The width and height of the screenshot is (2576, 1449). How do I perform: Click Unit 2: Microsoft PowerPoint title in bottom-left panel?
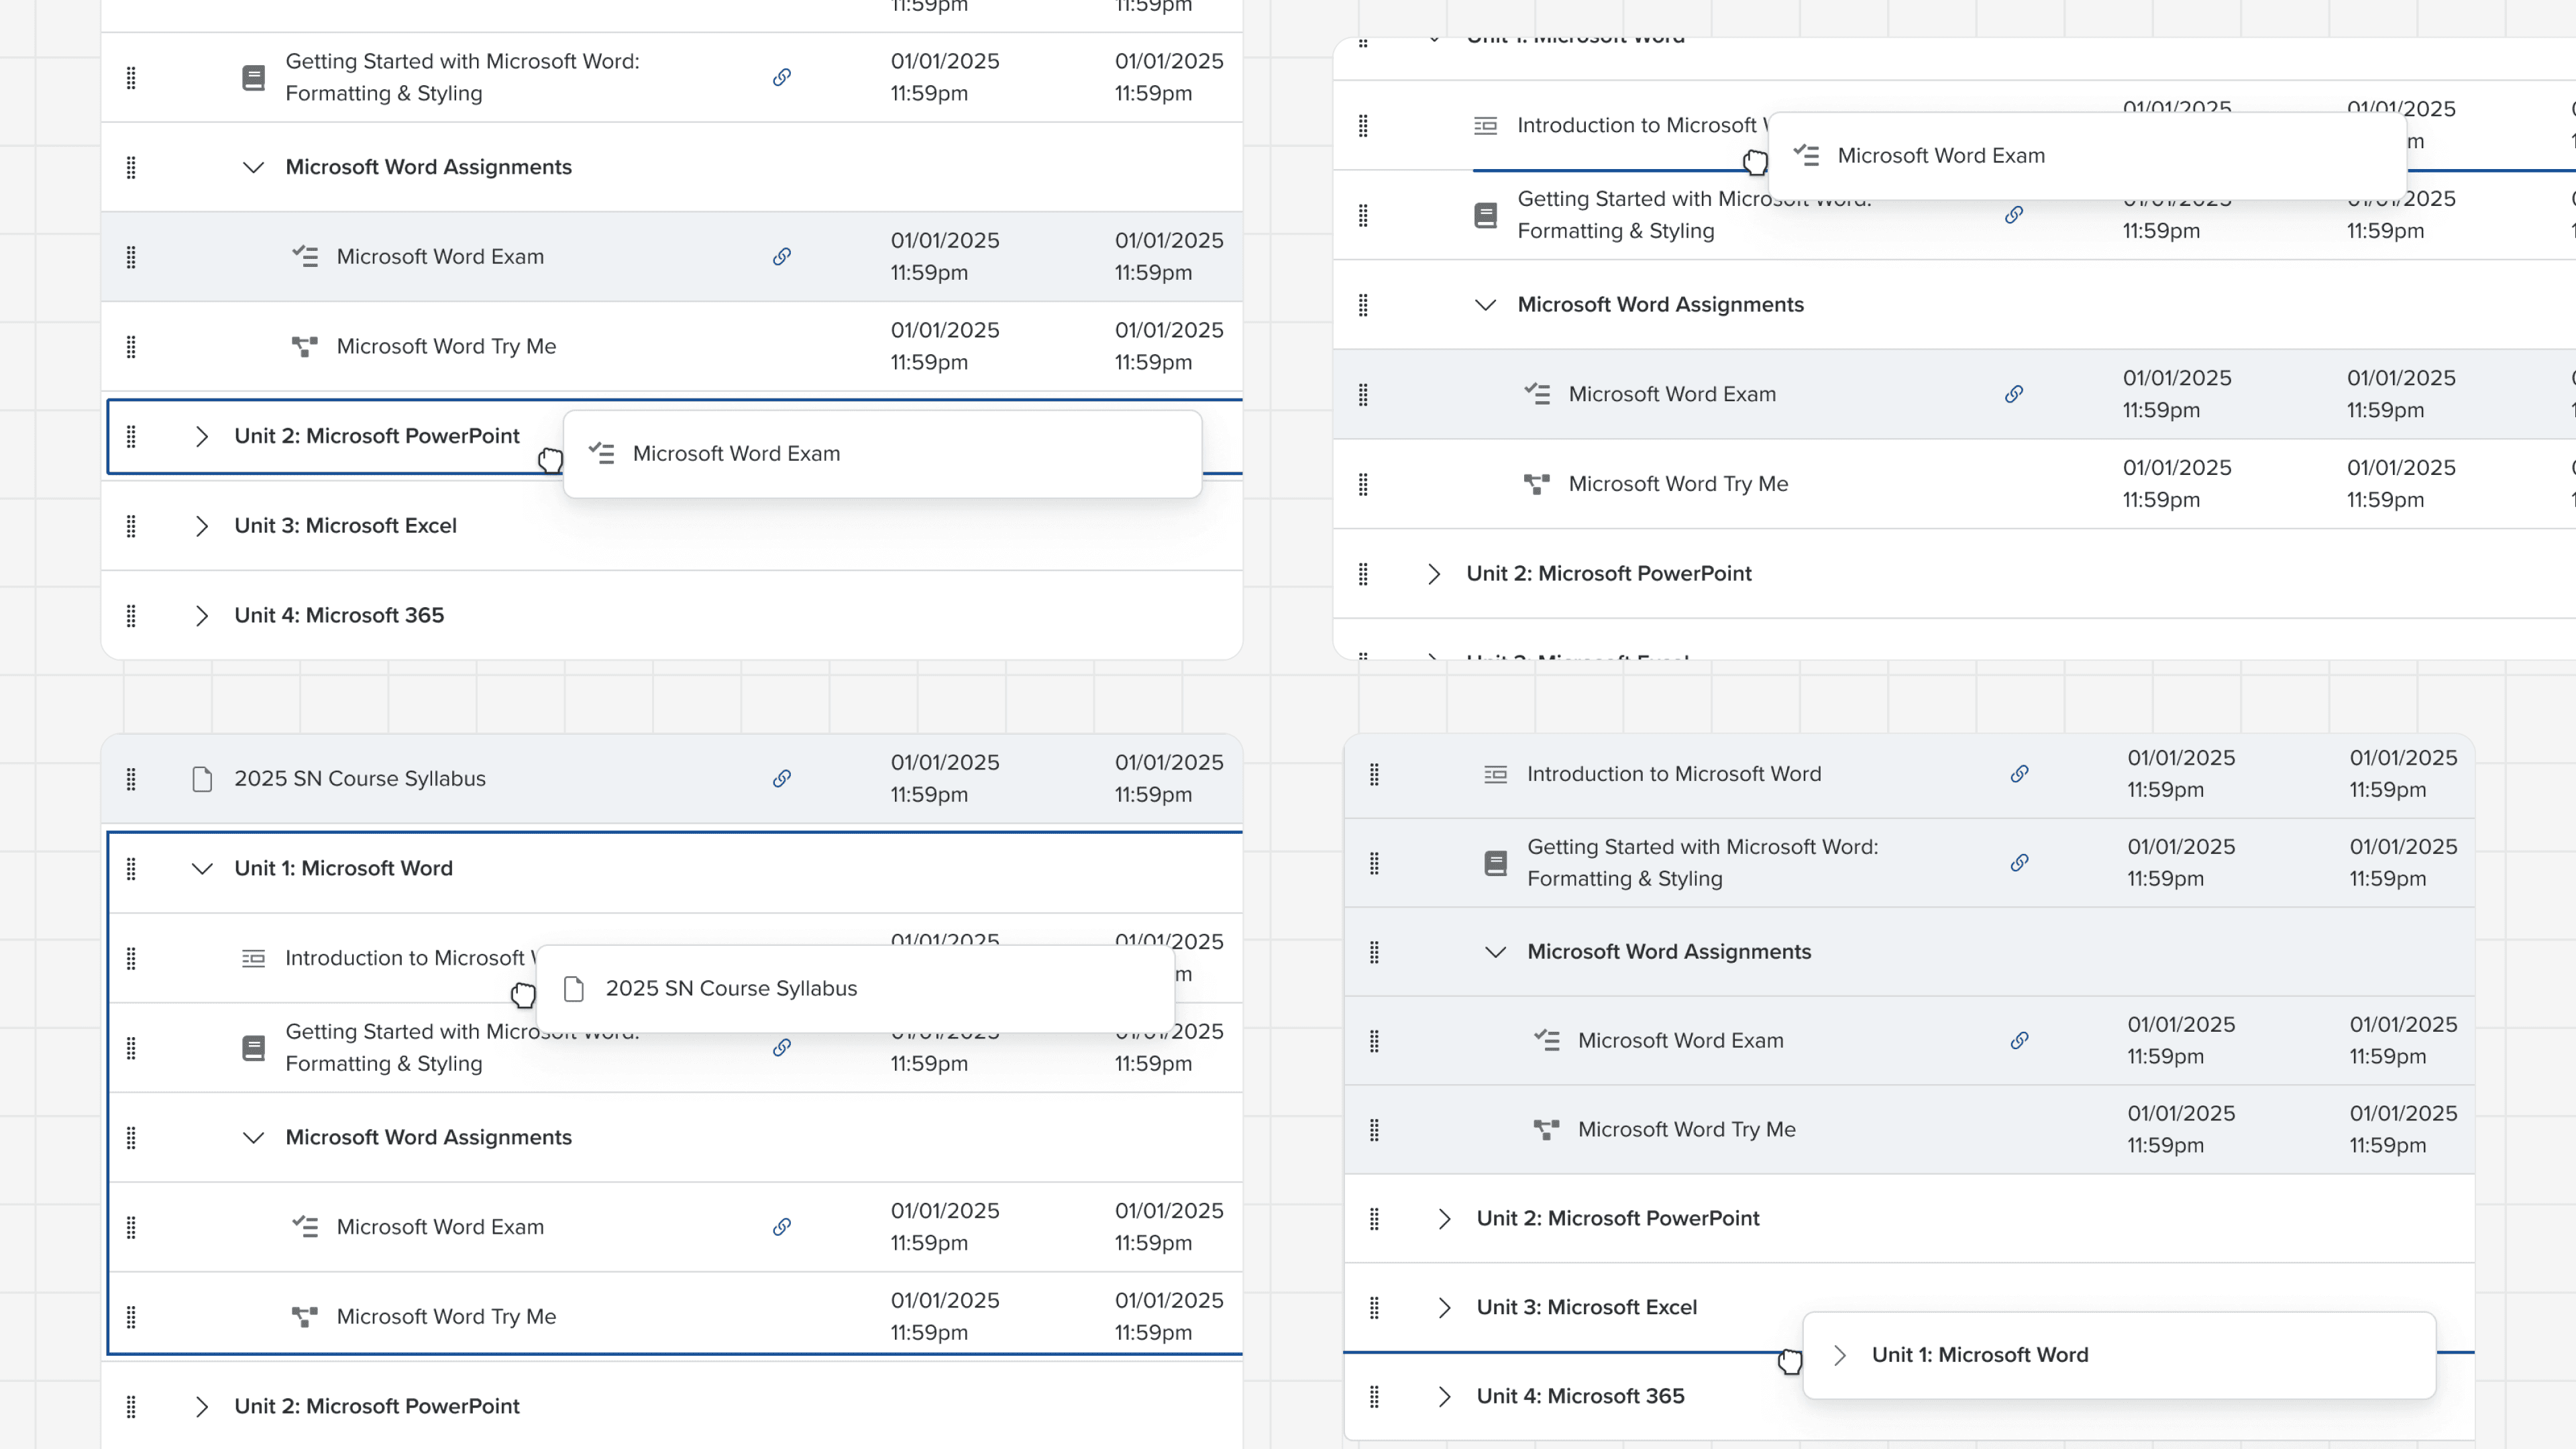click(x=377, y=1406)
